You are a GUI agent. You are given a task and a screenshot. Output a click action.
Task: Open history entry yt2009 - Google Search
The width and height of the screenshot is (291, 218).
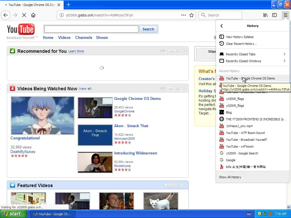(253, 153)
